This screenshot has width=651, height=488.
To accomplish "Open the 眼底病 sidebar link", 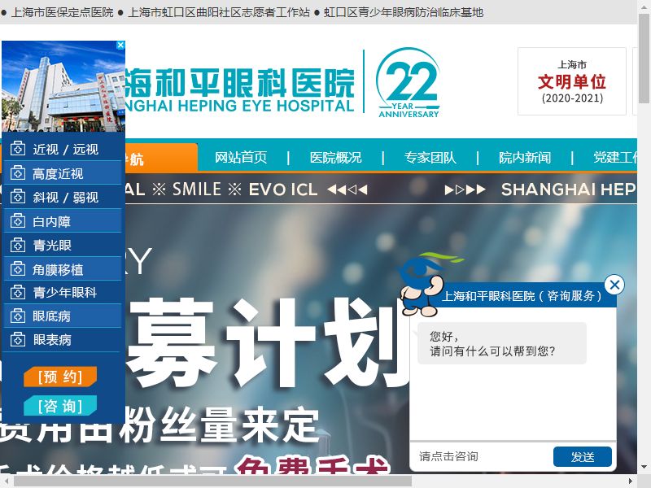I will click(x=52, y=316).
